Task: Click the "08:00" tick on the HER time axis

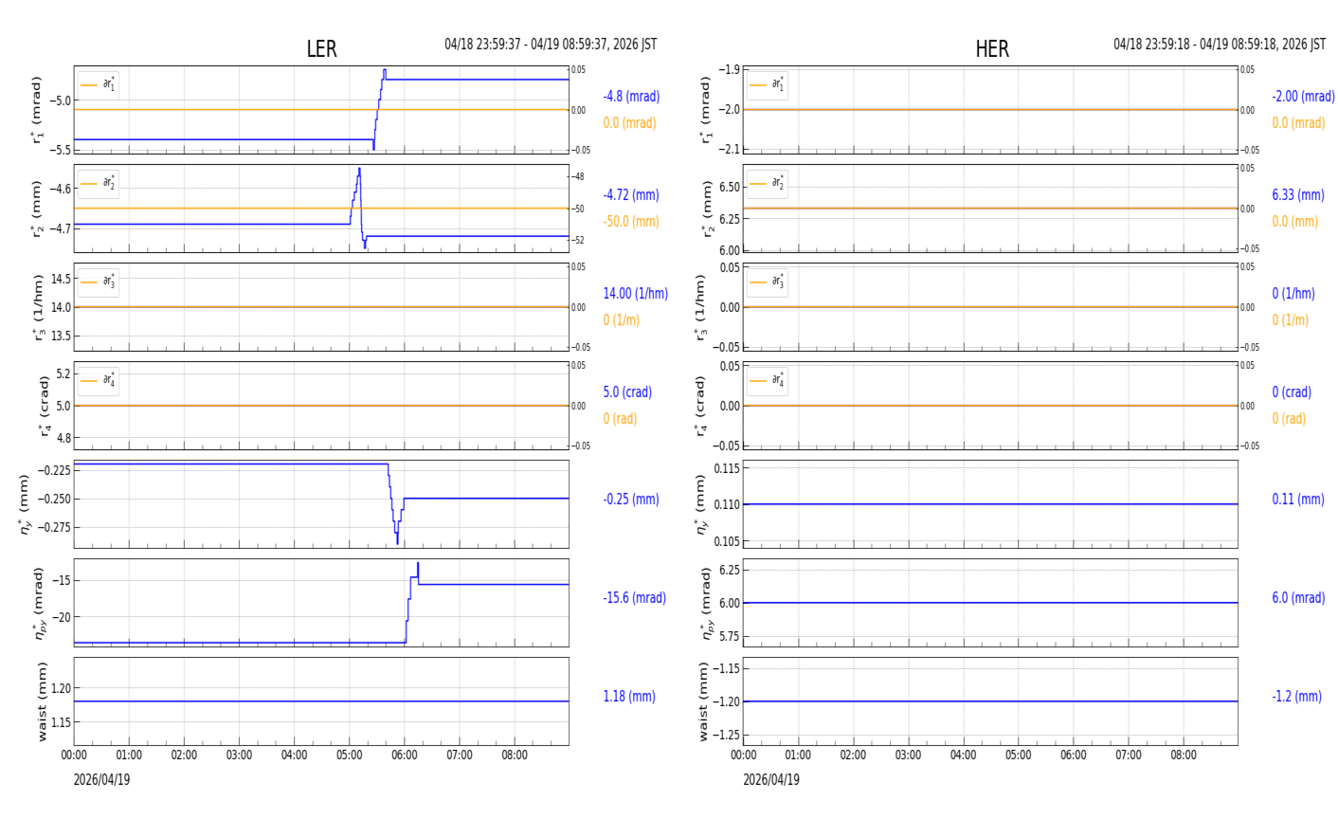Action: pyautogui.click(x=1184, y=755)
